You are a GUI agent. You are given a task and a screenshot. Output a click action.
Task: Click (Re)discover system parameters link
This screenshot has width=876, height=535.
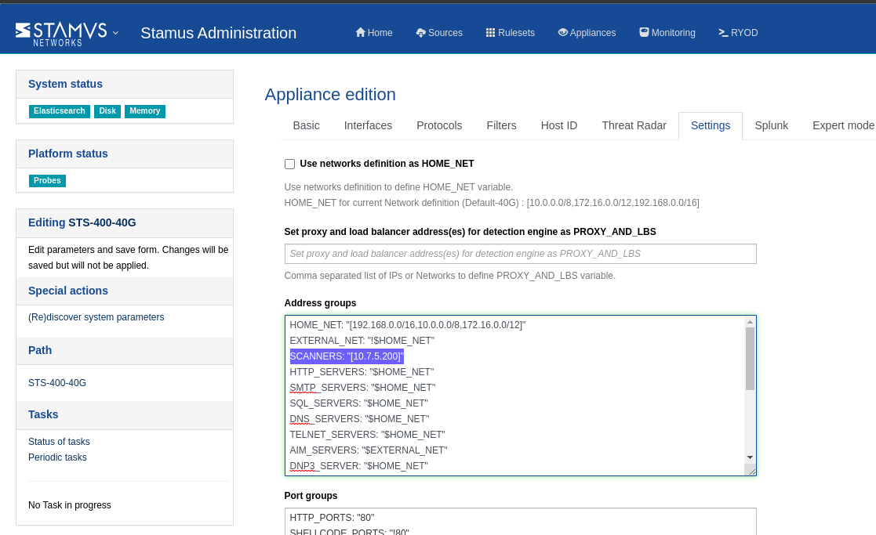coord(96,317)
